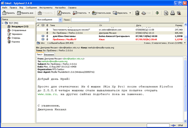
Task: Select message для Юлии Олеговны
Action: click(x=110, y=36)
